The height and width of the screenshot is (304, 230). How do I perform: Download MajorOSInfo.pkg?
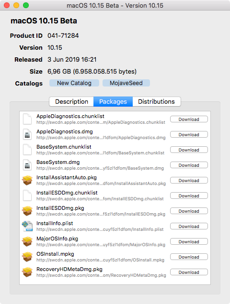pos(189,241)
